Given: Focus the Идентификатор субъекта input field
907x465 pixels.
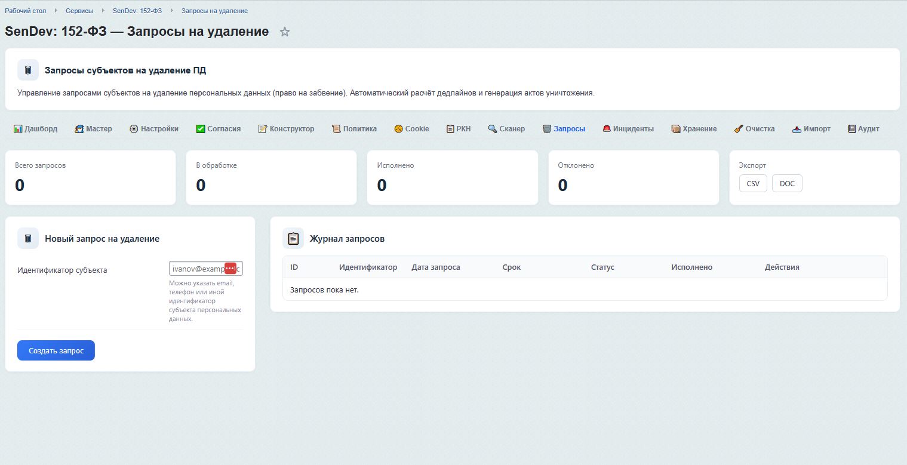Looking at the screenshot, I should (x=196, y=269).
